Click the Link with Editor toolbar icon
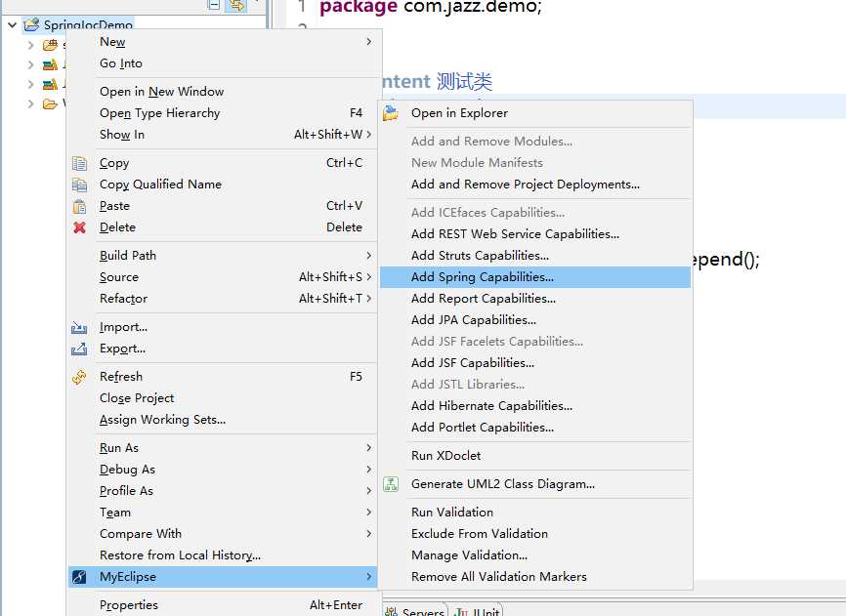 [235, 5]
